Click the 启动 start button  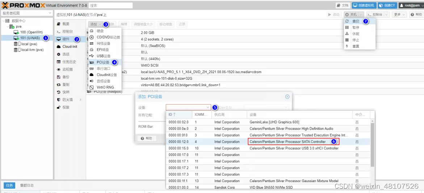coord(334,14)
